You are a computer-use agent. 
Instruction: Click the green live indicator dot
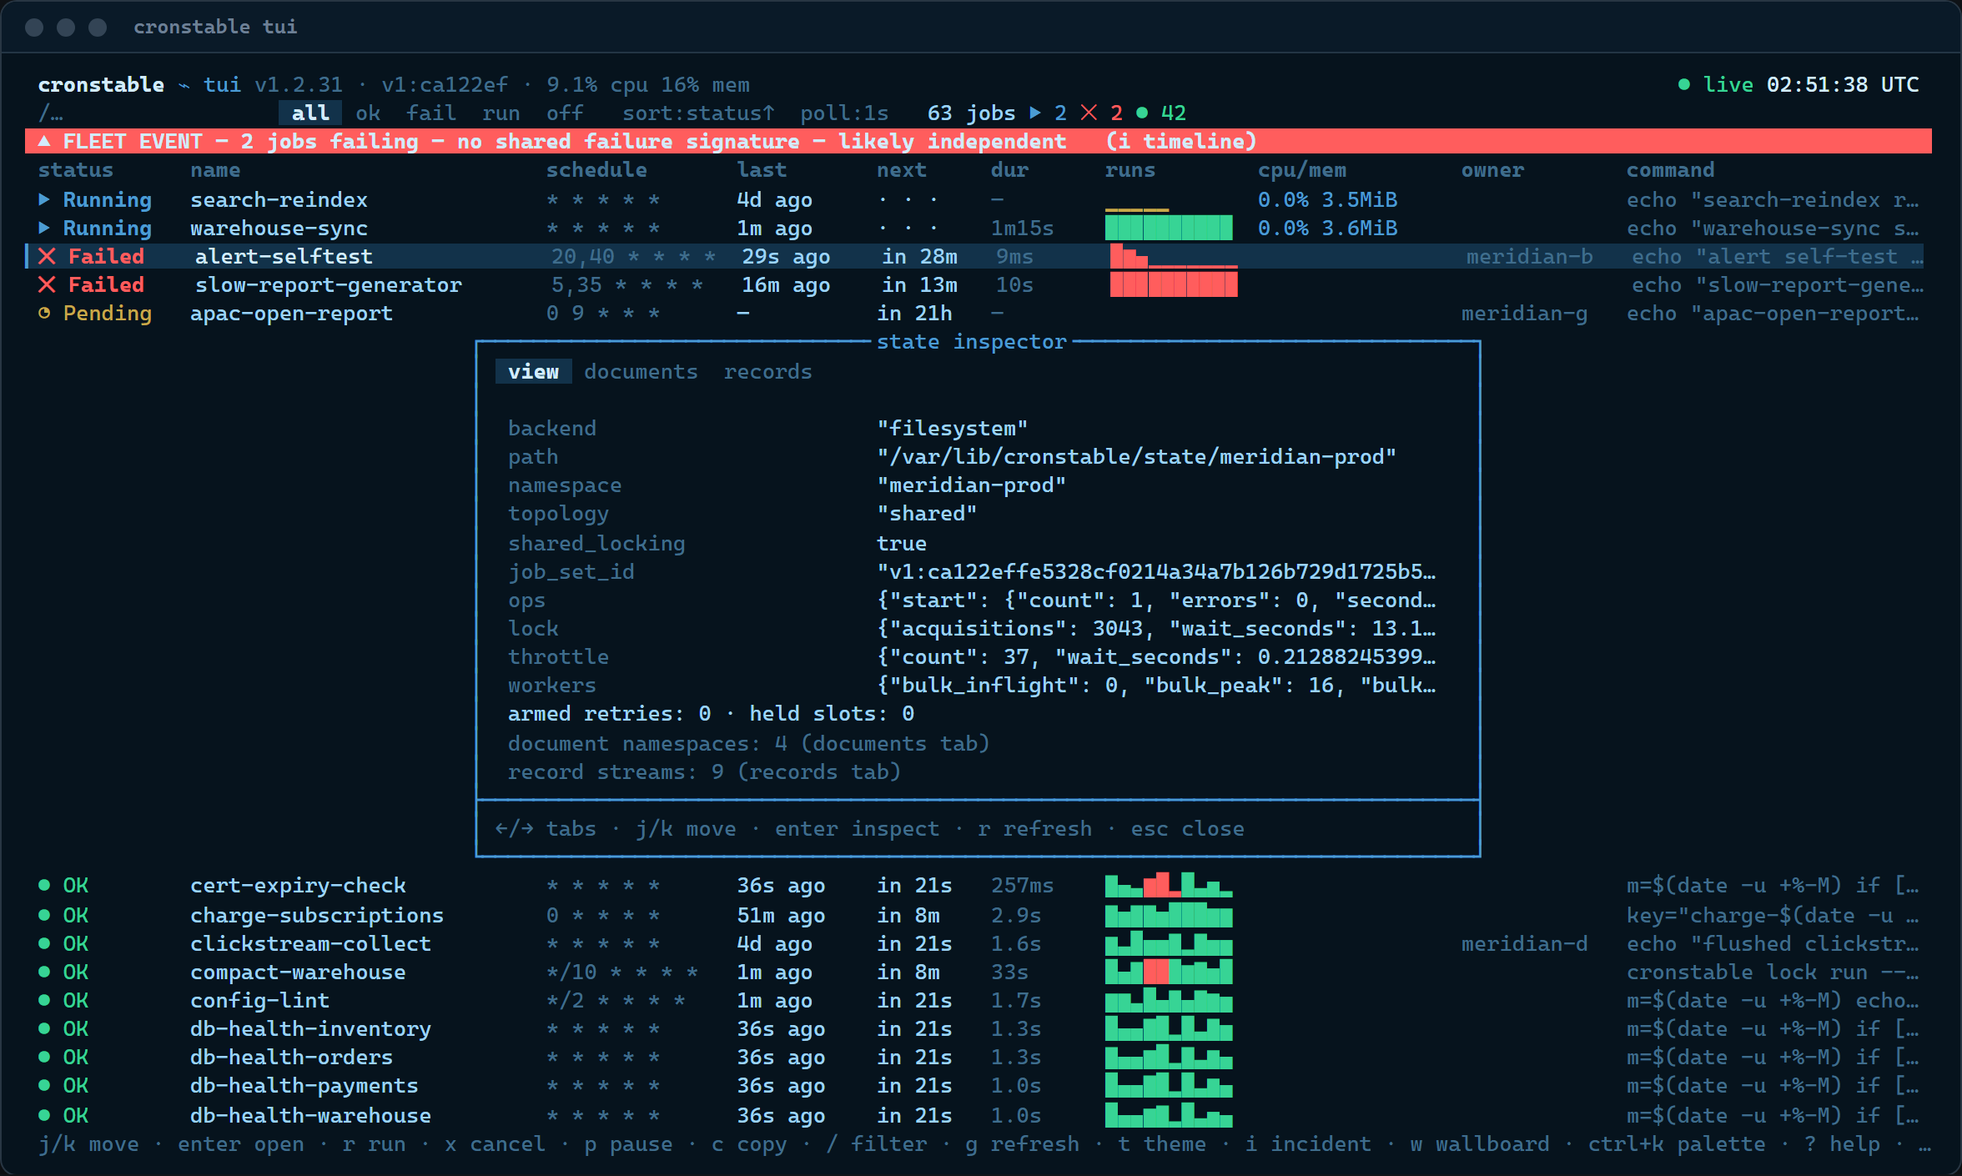1684,84
